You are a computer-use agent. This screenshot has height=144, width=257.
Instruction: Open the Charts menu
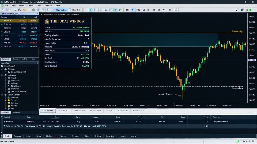[30, 6]
